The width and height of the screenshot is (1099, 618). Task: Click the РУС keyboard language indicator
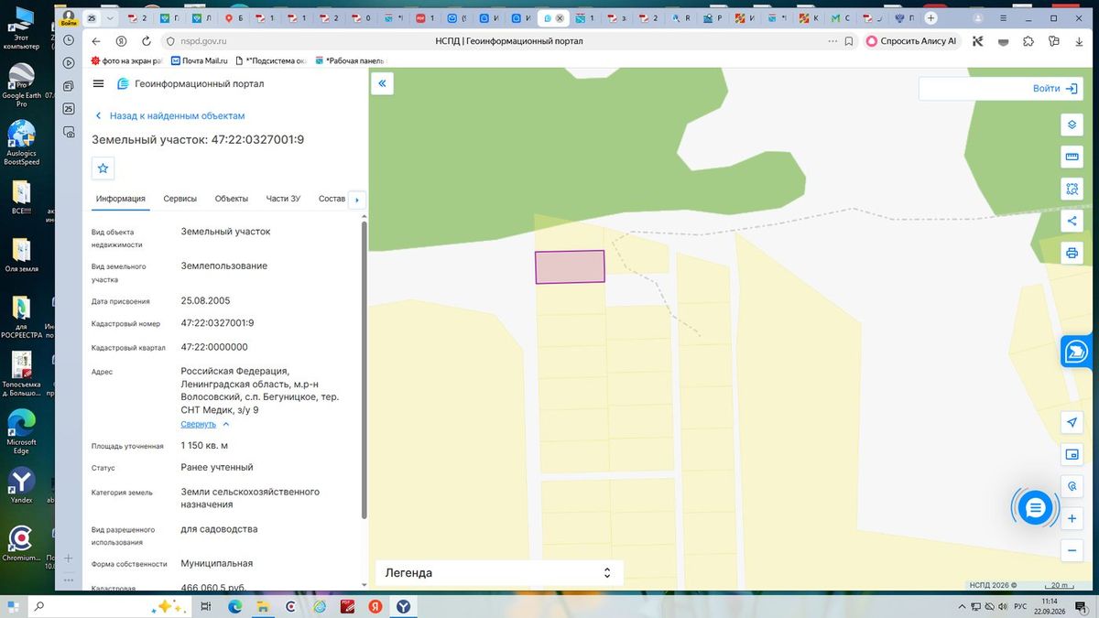[1019, 606]
